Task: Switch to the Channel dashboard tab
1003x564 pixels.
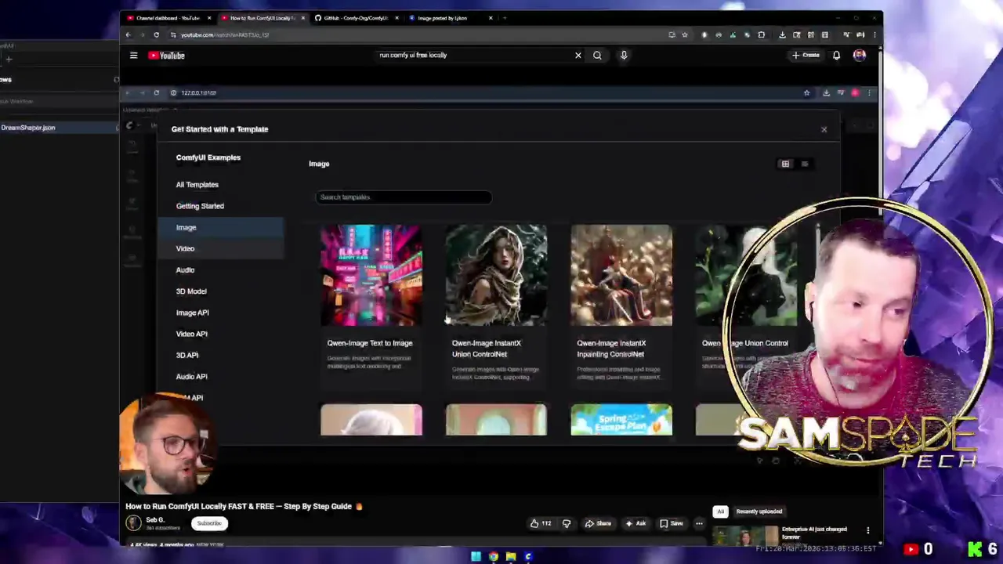Action: click(167, 18)
